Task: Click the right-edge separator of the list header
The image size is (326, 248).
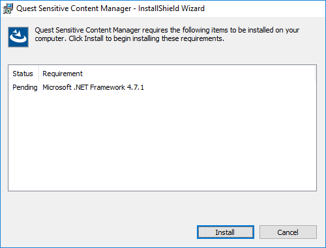Action: coord(315,74)
